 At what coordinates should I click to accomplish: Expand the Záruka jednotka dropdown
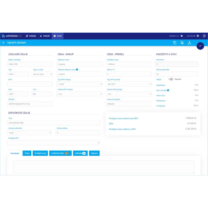[30, 133]
